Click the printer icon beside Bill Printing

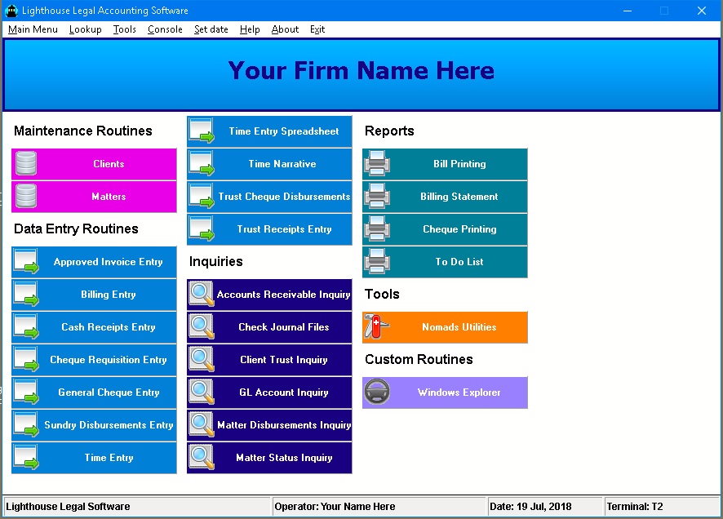(377, 164)
